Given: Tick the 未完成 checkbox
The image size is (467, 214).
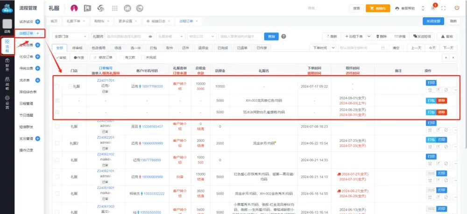Looking at the screenshot, I should pyautogui.click(x=143, y=57).
